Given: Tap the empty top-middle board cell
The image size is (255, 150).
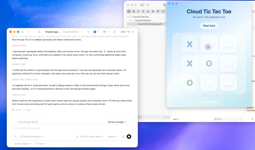Looking at the screenshot, I should pos(209,44).
